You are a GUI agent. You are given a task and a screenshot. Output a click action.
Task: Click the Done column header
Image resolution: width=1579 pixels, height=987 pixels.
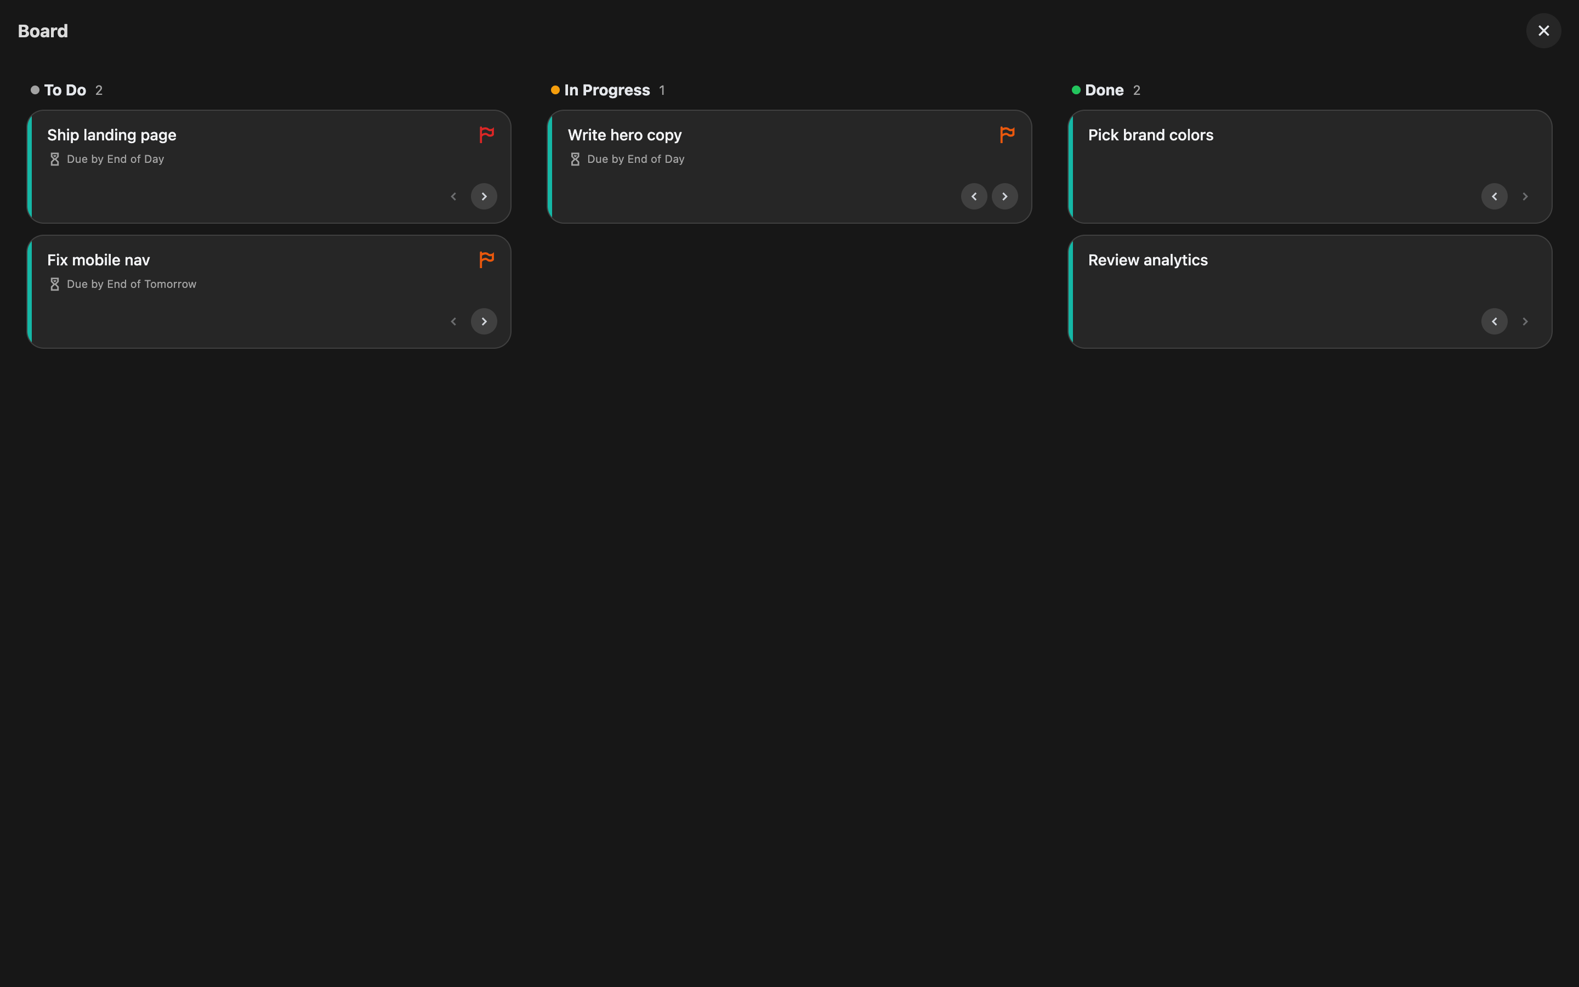click(1104, 90)
